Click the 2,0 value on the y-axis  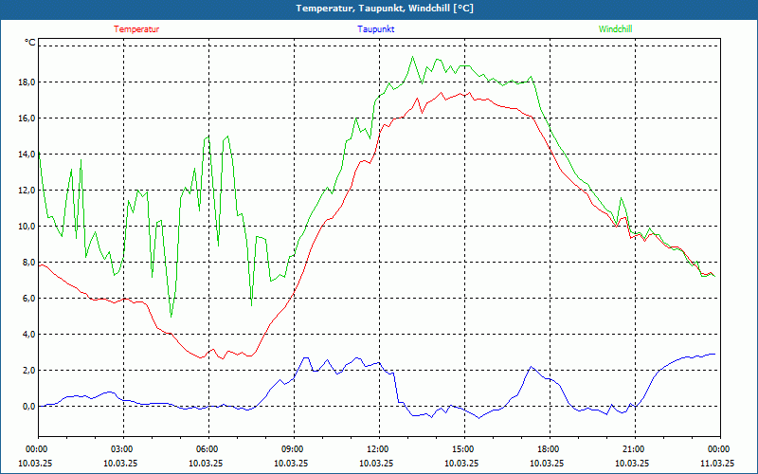[27, 371]
